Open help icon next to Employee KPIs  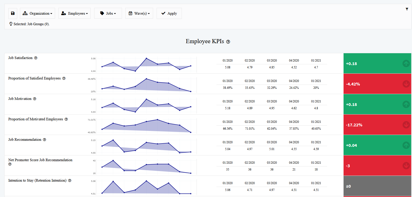pyautogui.click(x=228, y=42)
